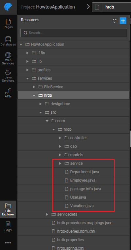This screenshot has width=131, height=250.
Task: Expand the i18n folder arrow
Action: point(28,53)
